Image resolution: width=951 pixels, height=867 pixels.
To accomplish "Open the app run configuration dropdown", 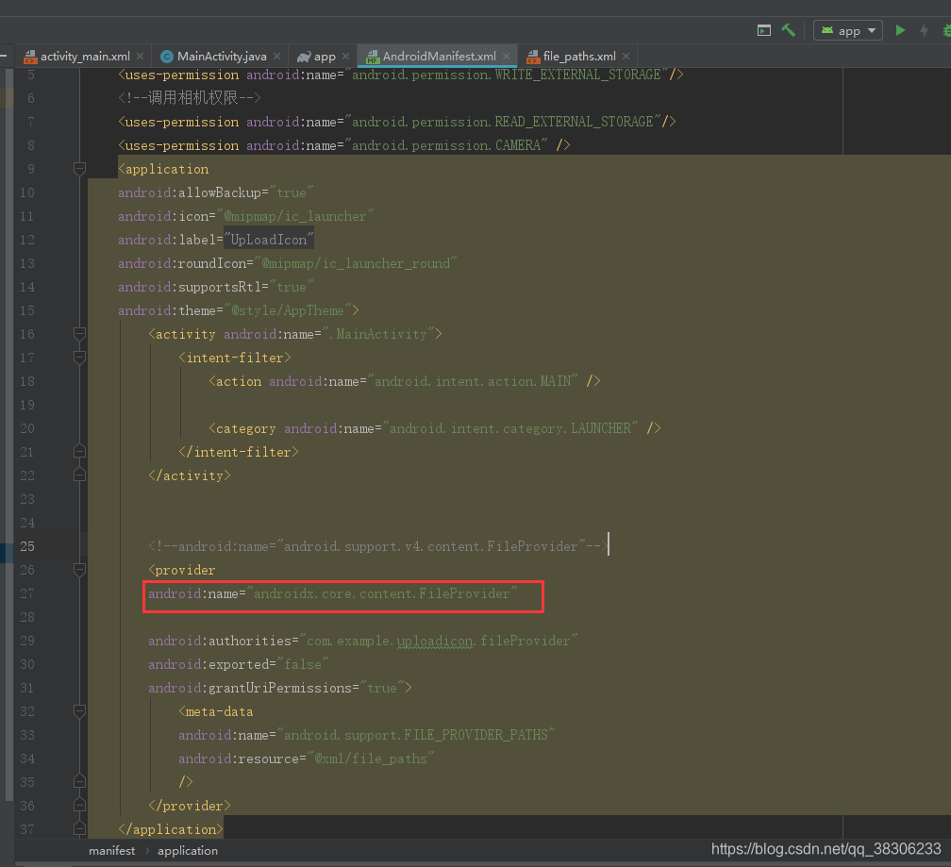I will [848, 30].
